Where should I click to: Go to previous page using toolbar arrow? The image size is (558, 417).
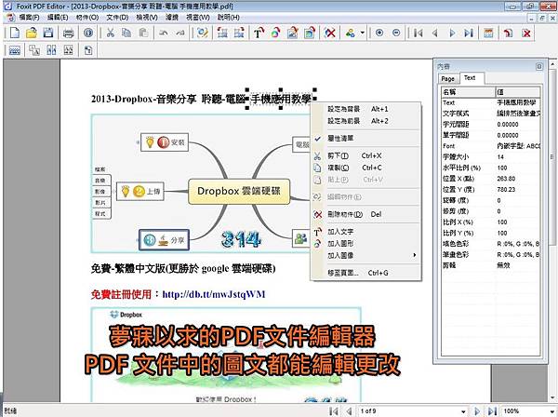pos(435,34)
